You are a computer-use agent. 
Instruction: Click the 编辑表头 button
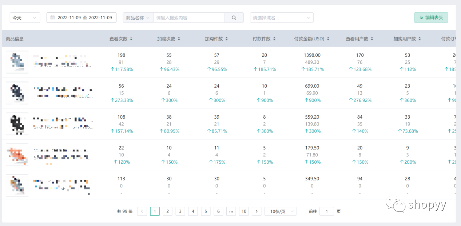click(431, 17)
